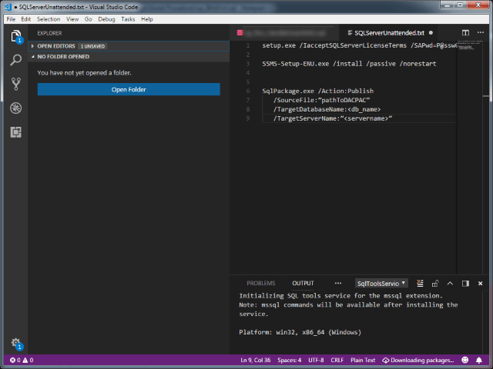Toggle output scroll lock

434,284
